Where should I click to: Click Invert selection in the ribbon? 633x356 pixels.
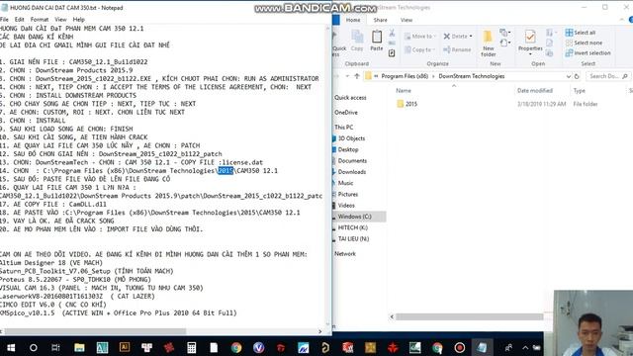[x=588, y=52]
